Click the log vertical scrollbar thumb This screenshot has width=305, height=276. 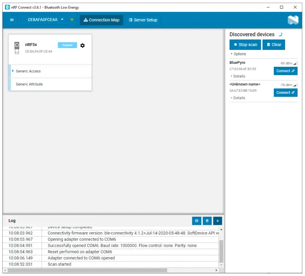pos(221,251)
